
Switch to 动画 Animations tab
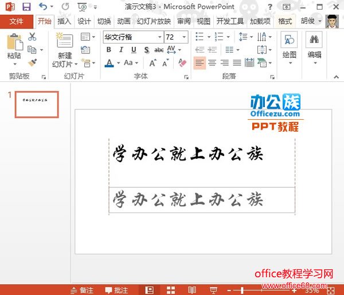(124, 21)
